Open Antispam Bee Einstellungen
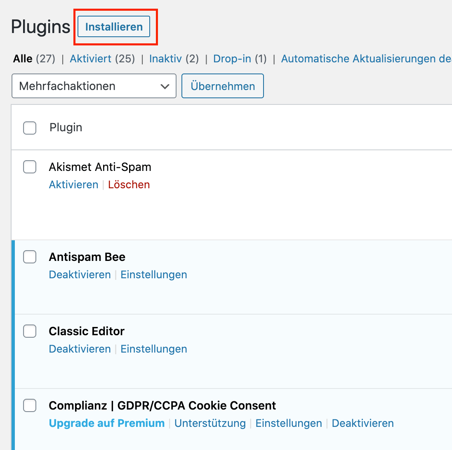Viewport: 452px width, 450px height. [154, 275]
